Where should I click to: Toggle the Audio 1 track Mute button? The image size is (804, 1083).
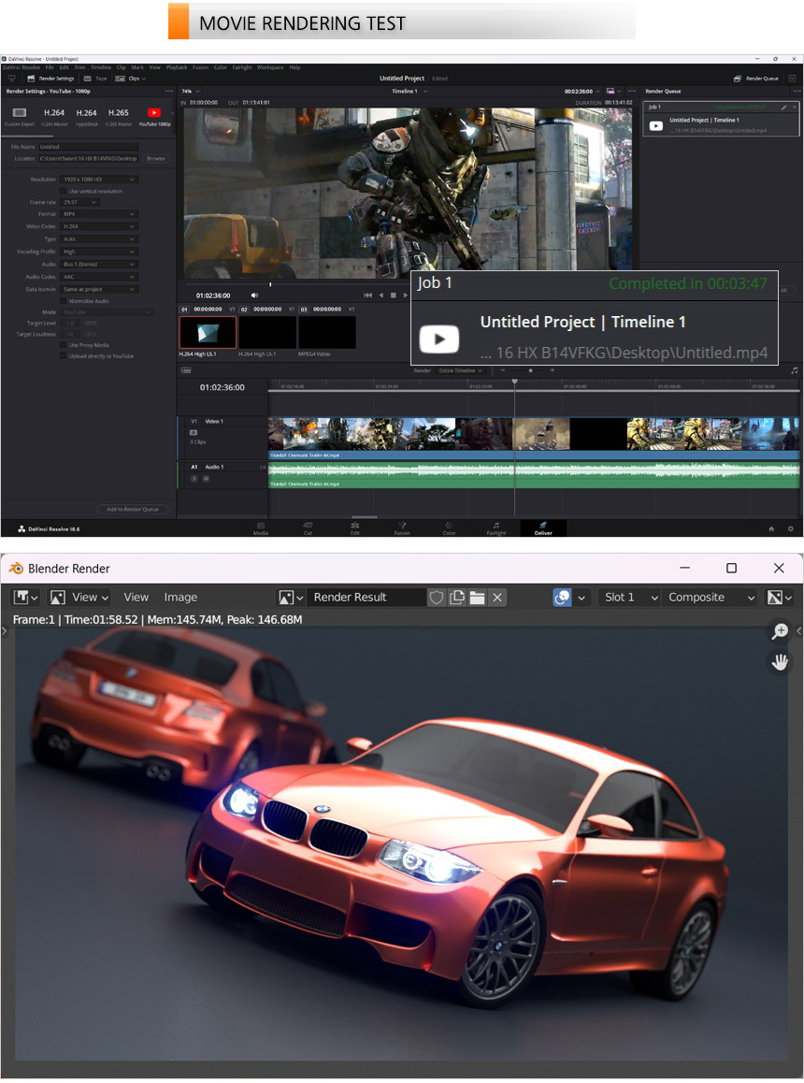tap(206, 478)
